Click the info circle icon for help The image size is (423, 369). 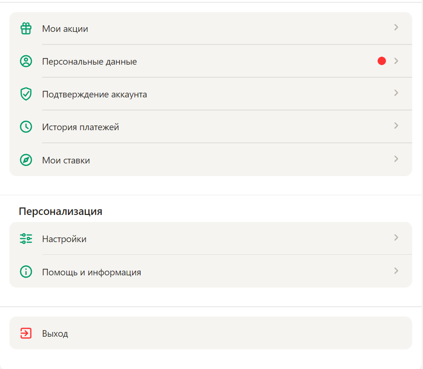coord(26,272)
